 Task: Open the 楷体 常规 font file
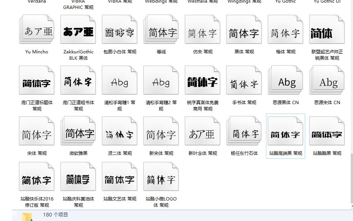coord(285,29)
